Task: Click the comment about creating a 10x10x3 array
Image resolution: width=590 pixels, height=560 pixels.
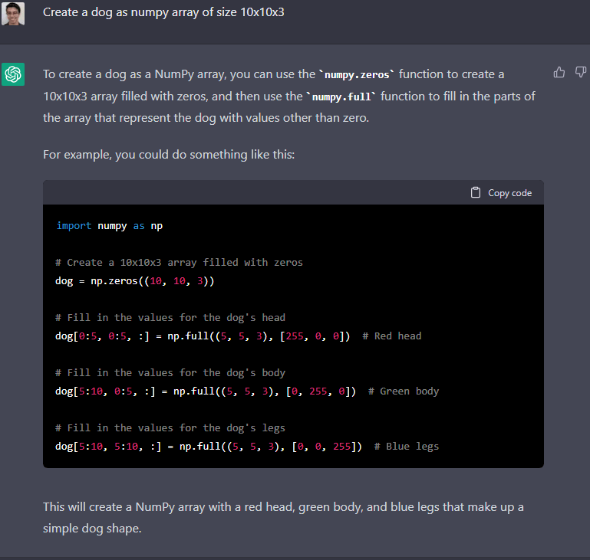Action: tap(179, 263)
